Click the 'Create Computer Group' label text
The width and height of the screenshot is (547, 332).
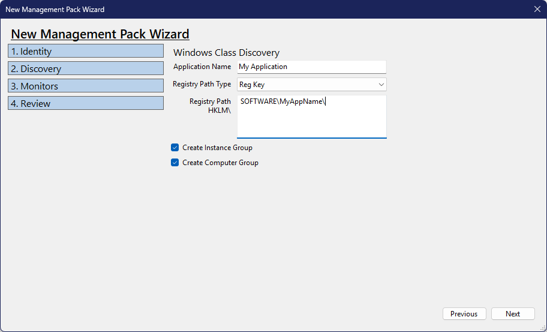[220, 163]
